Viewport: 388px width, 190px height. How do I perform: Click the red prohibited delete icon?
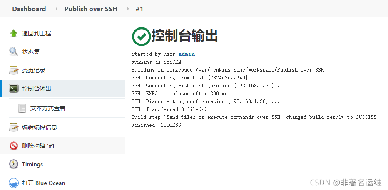tap(14, 146)
